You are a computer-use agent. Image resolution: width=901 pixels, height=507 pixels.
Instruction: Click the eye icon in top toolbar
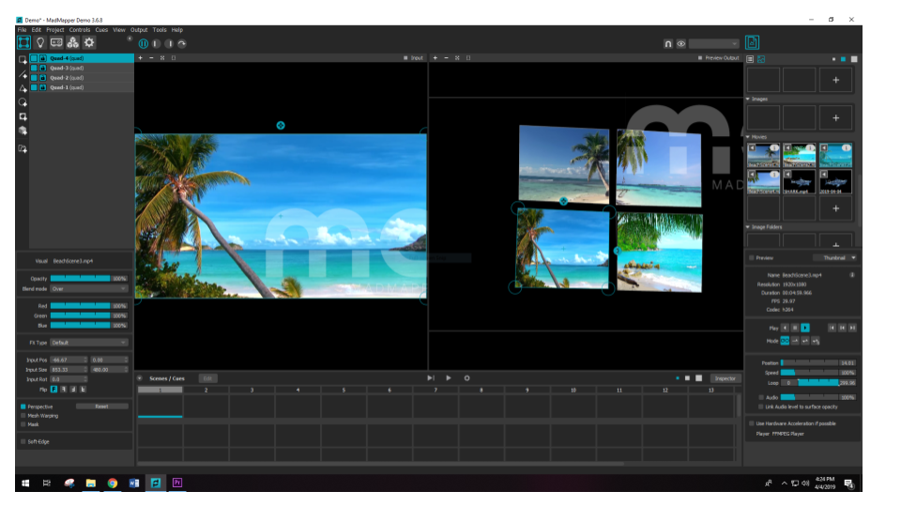click(681, 44)
